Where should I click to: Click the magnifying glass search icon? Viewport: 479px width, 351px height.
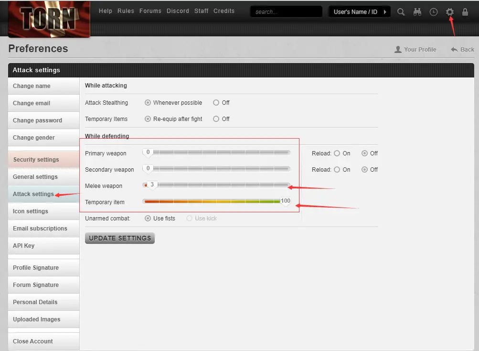point(401,12)
